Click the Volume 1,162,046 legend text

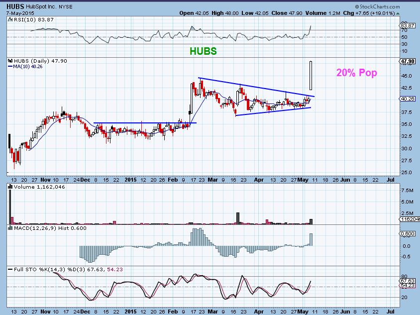point(39,187)
